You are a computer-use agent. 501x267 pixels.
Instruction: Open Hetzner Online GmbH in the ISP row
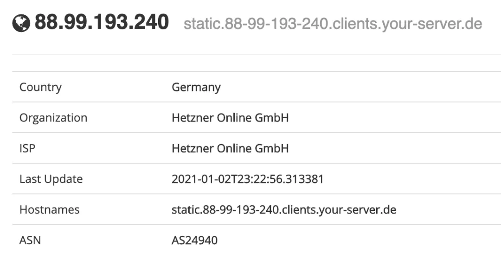click(230, 148)
